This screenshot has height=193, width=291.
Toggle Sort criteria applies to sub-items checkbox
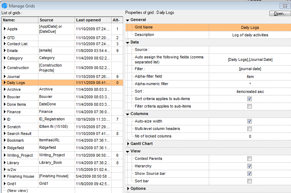coord(249,99)
